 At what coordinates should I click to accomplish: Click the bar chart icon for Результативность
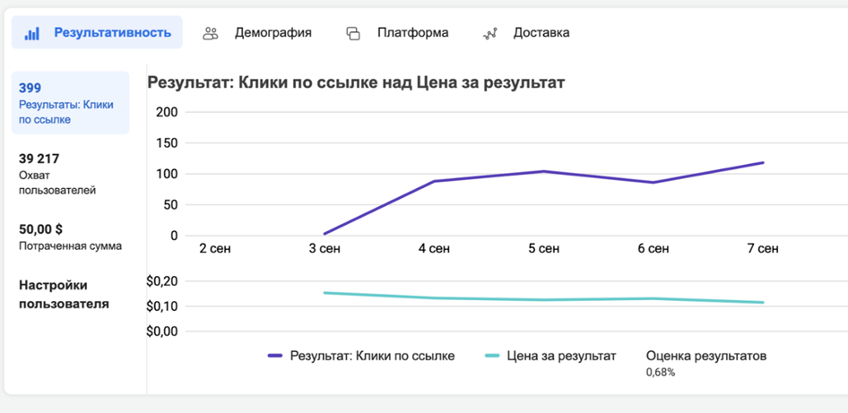point(32,33)
